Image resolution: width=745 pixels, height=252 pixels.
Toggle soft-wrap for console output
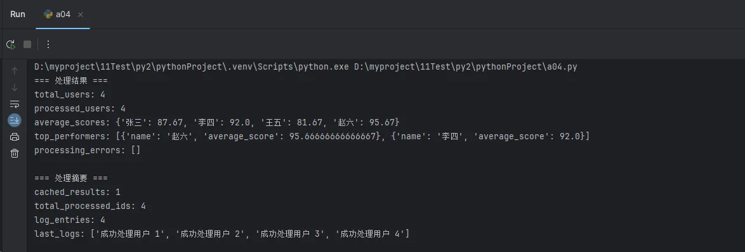tap(15, 104)
